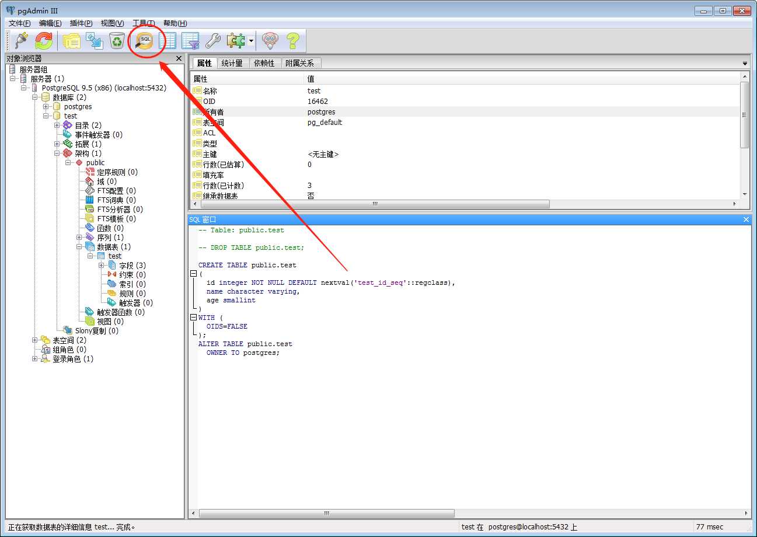Fold the CREATE TABLE parenthesis block

pos(193,274)
